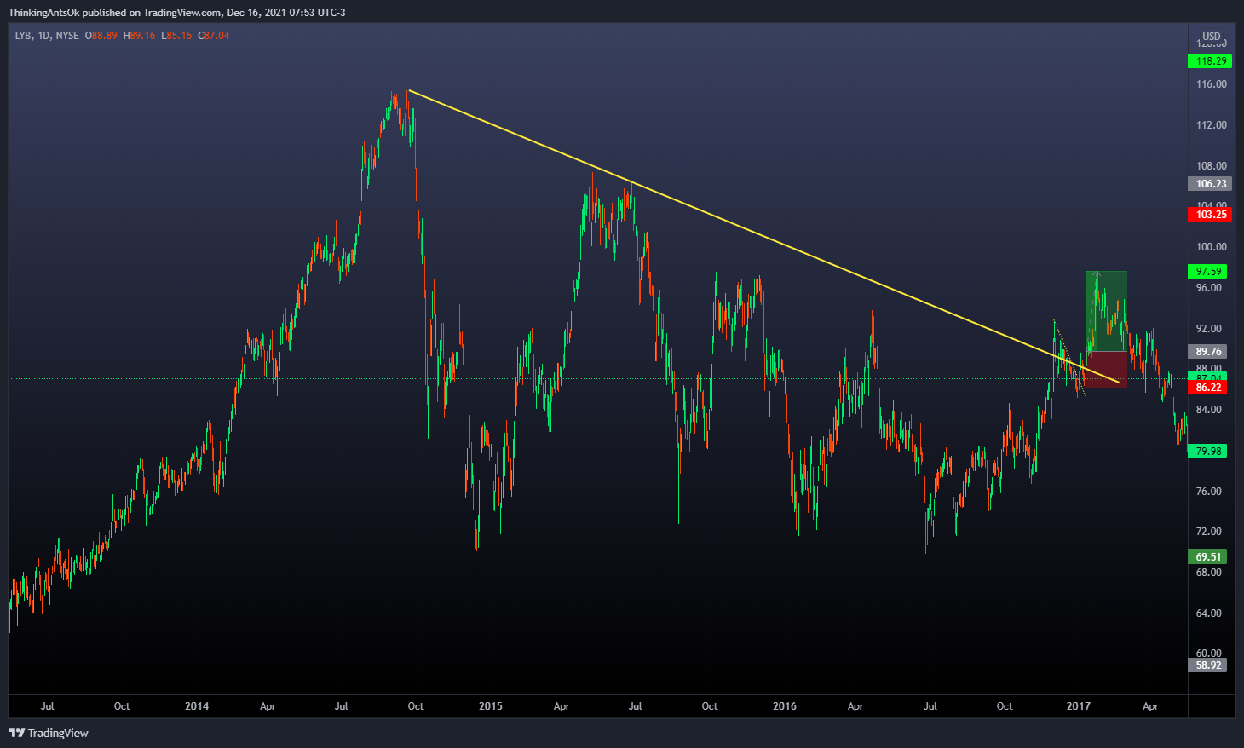Click the 106.23 gray price label

[x=1209, y=184]
